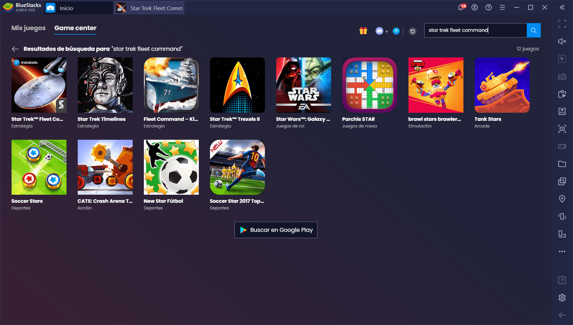Collapse the sidebar with double chevron
The height and width of the screenshot is (325, 573).
562,7
